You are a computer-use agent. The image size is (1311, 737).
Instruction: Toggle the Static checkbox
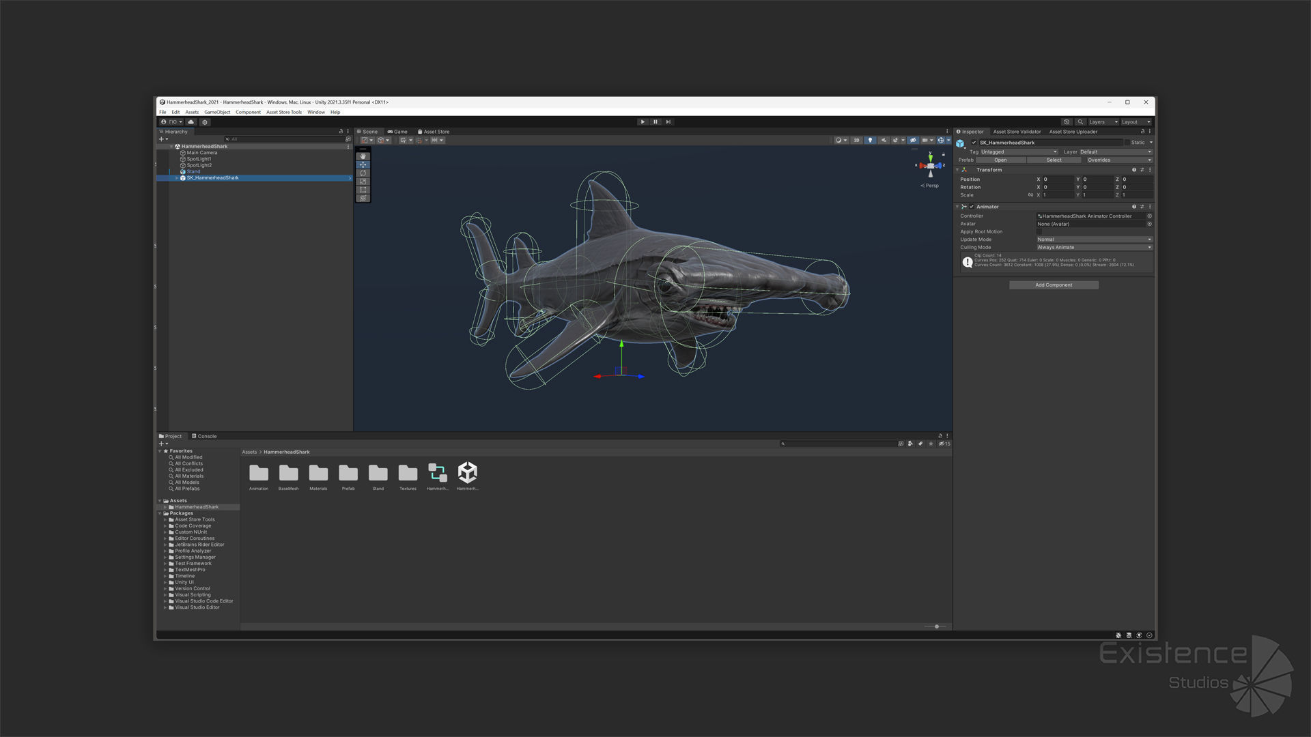click(x=1127, y=143)
